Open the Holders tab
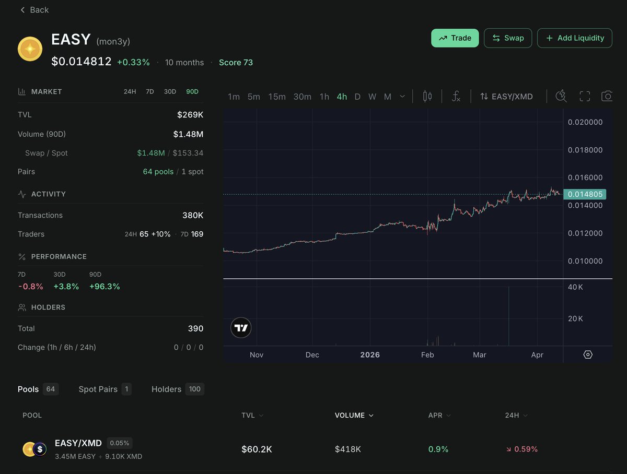The width and height of the screenshot is (627, 474). point(178,389)
